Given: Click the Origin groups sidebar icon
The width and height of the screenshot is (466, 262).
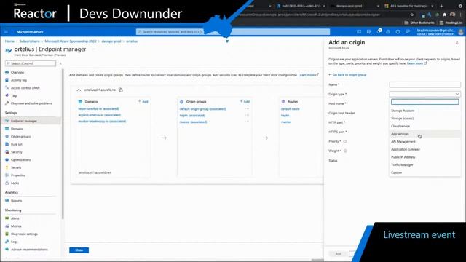Looking at the screenshot, I should [7, 136].
